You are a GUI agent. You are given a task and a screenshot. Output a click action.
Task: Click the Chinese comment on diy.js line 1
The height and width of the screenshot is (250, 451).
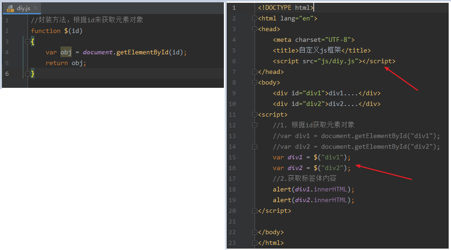click(x=87, y=20)
